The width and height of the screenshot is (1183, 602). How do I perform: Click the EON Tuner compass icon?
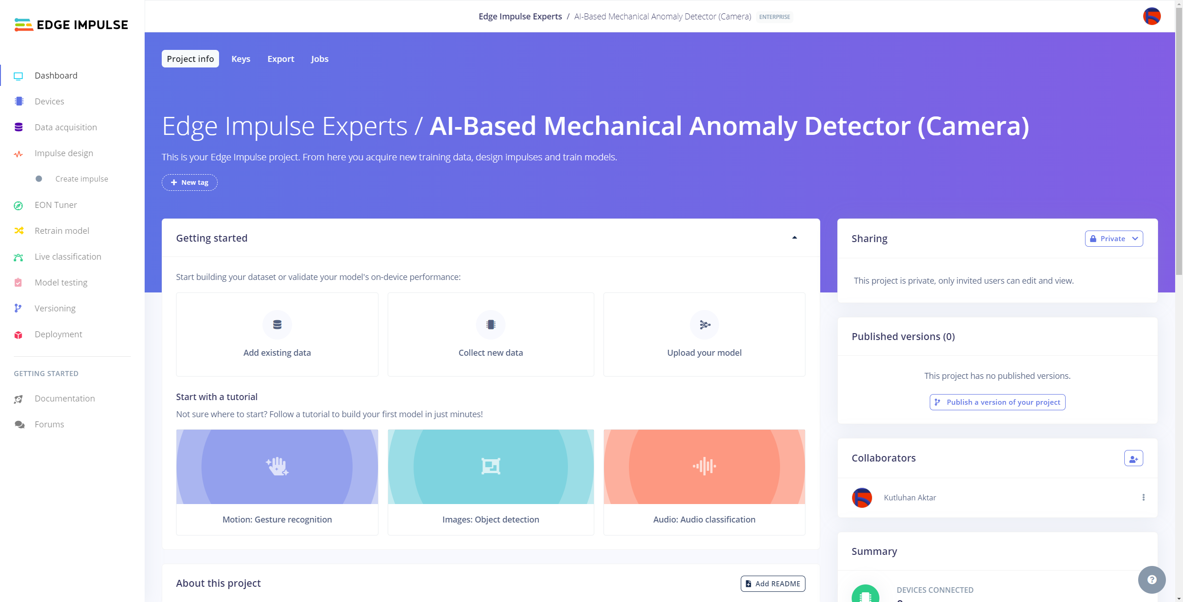pos(18,205)
